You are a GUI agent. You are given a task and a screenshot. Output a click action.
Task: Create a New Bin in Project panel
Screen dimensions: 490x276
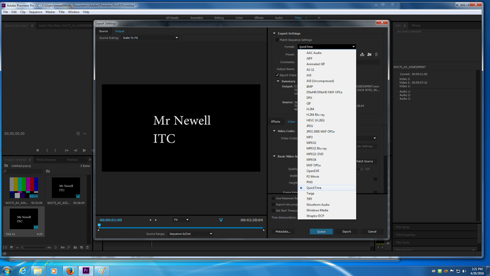coord(75,247)
